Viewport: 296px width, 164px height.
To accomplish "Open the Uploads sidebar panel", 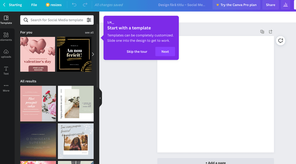I will [x=6, y=54].
